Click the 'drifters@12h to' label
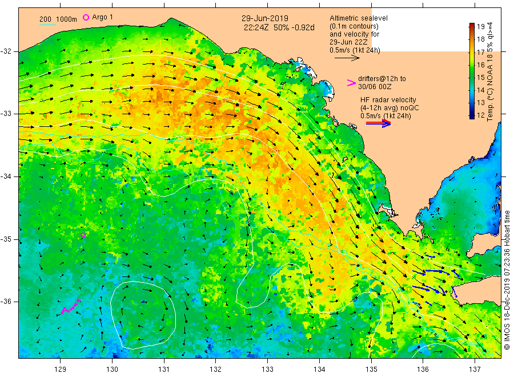Image resolution: width=514 pixels, height=377 pixels. (382, 79)
